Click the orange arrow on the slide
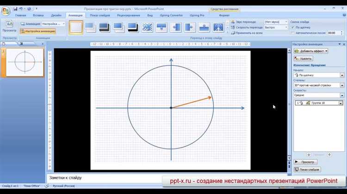Screen dimensions: 347x194 [x=192, y=102]
